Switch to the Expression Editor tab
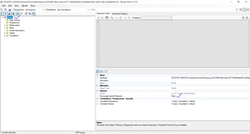Image resolution: width=250 pixels, height=134 pixels. point(103,14)
